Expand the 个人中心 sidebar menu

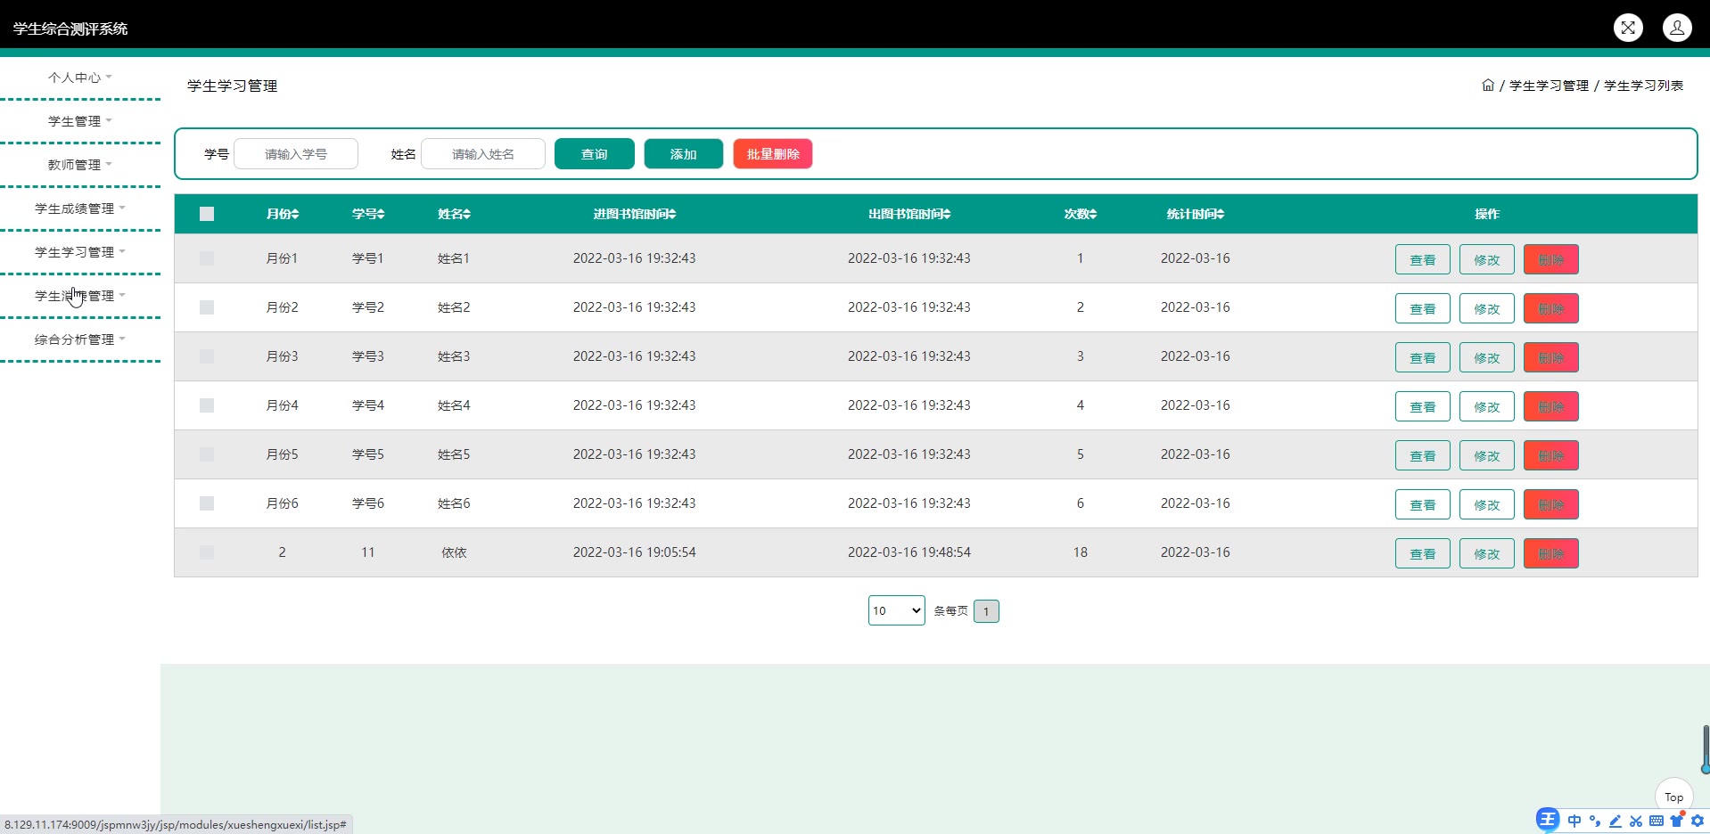[x=79, y=78]
